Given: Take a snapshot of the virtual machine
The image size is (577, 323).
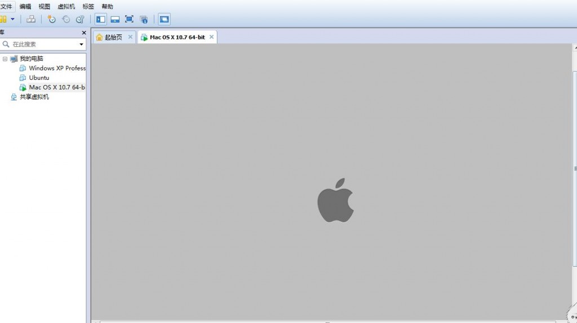Looking at the screenshot, I should (x=51, y=19).
